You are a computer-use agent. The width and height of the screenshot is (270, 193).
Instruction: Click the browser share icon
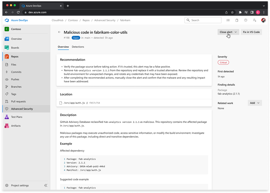(226, 12)
